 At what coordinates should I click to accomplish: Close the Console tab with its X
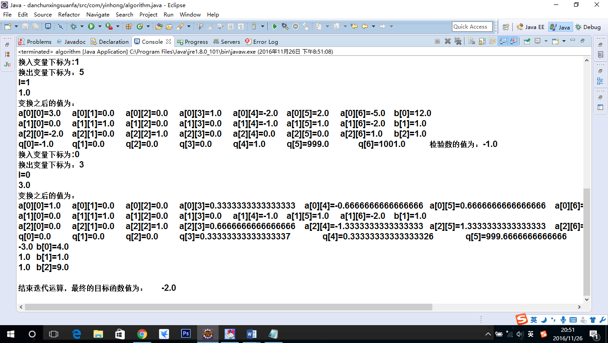tap(169, 42)
